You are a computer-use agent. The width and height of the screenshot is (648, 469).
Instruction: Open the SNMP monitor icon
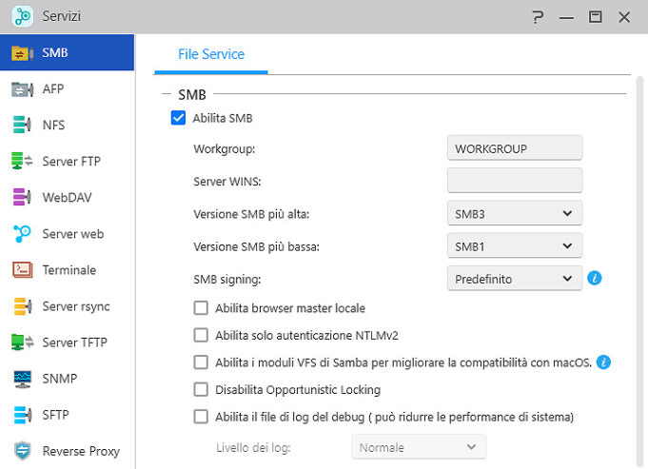pyautogui.click(x=23, y=379)
